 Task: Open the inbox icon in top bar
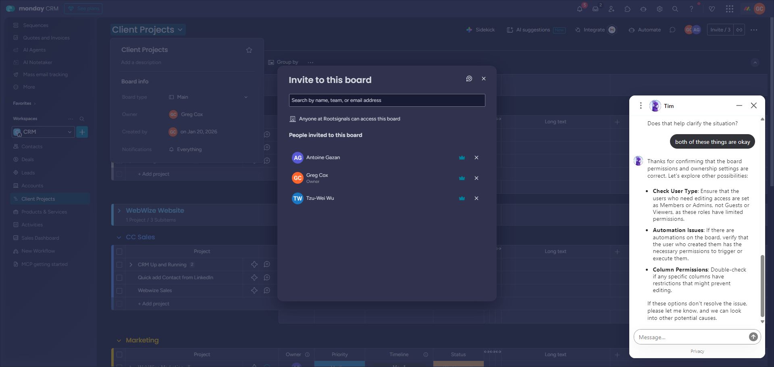[x=595, y=9]
